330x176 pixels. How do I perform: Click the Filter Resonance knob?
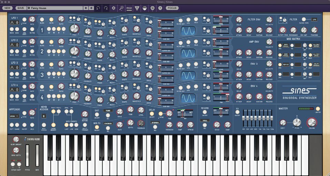[293, 30]
